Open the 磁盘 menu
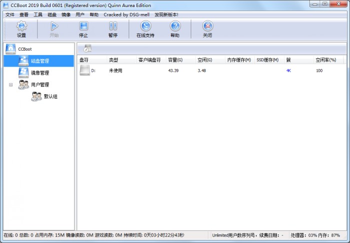Image resolution: width=350 pixels, height=243 pixels. click(x=52, y=15)
